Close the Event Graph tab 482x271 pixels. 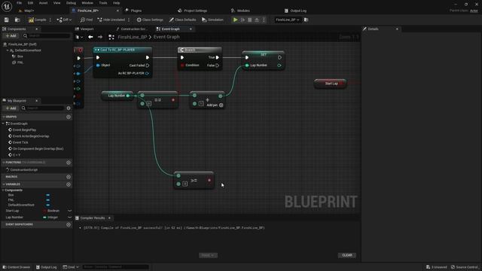point(191,29)
